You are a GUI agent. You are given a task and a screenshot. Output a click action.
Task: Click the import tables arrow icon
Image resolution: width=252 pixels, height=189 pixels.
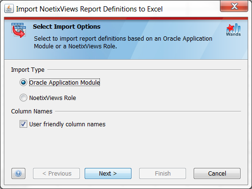(x=19, y=30)
